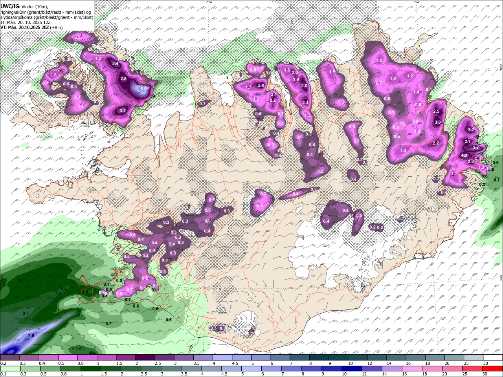This screenshot has width=503, height=377.
Task: Click the 4.3 snowfall value on east coast
Action: (464, 155)
